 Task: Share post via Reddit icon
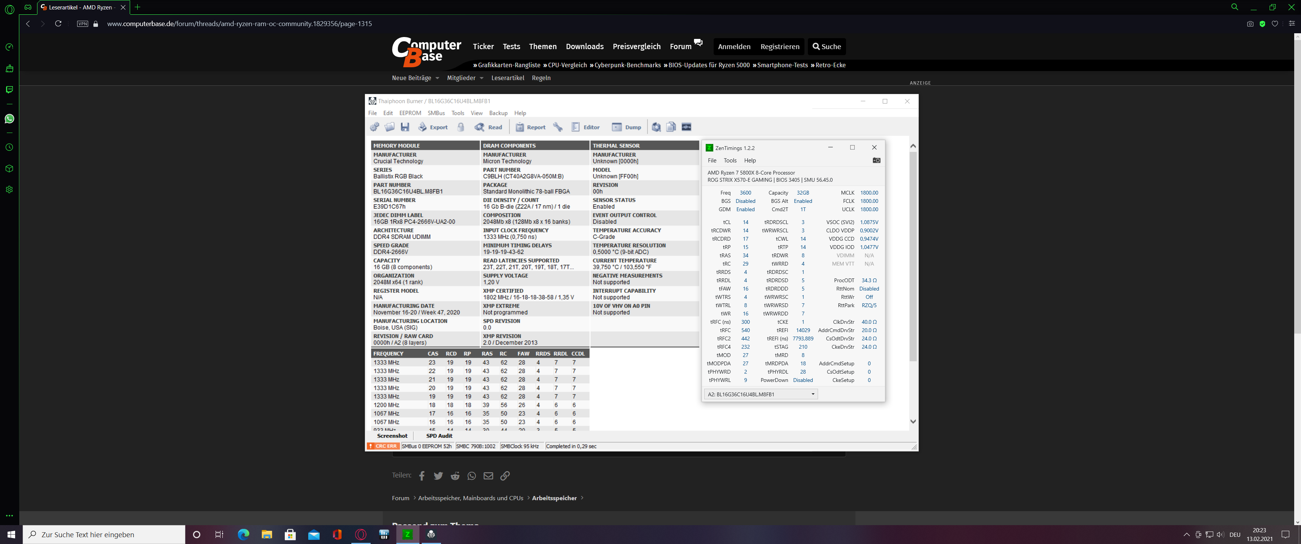click(455, 476)
